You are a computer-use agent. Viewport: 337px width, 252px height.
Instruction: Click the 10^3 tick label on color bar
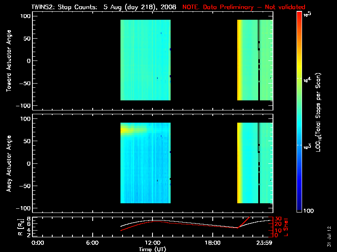click(308, 147)
